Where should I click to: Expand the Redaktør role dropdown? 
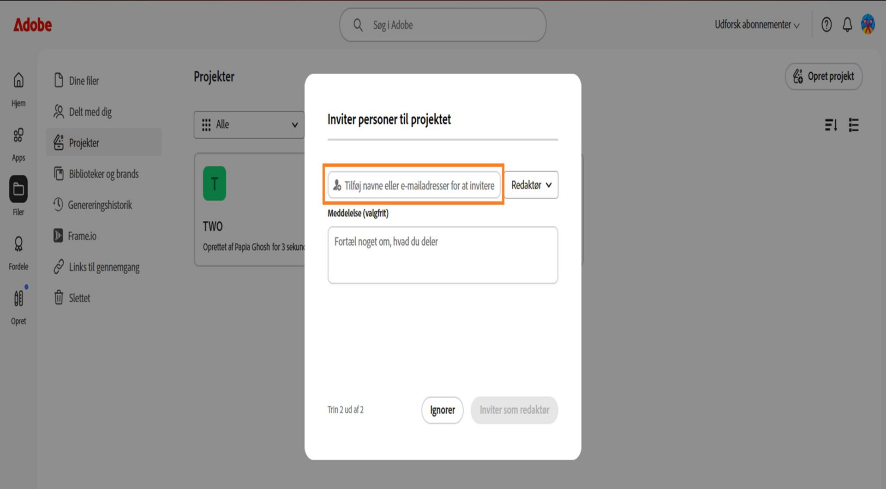(x=531, y=185)
